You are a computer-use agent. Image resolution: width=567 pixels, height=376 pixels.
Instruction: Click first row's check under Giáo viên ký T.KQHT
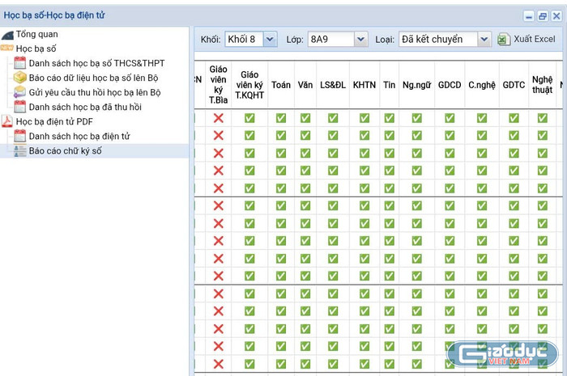[x=249, y=118]
